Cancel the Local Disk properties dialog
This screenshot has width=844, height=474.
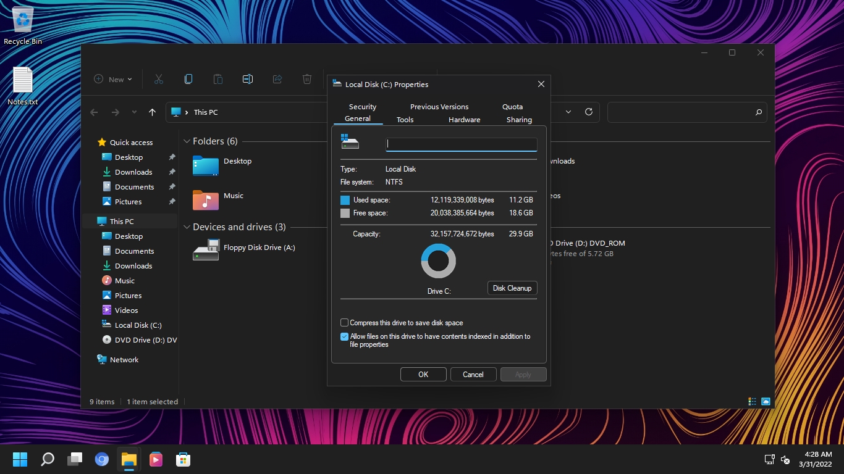click(x=473, y=374)
